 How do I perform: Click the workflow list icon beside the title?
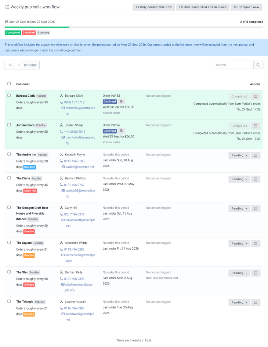click(7, 7)
